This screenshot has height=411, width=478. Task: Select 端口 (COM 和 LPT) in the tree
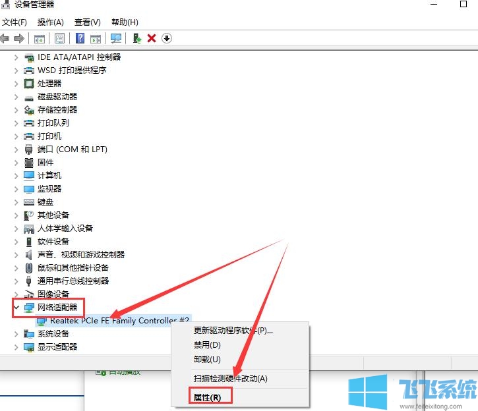(72, 149)
